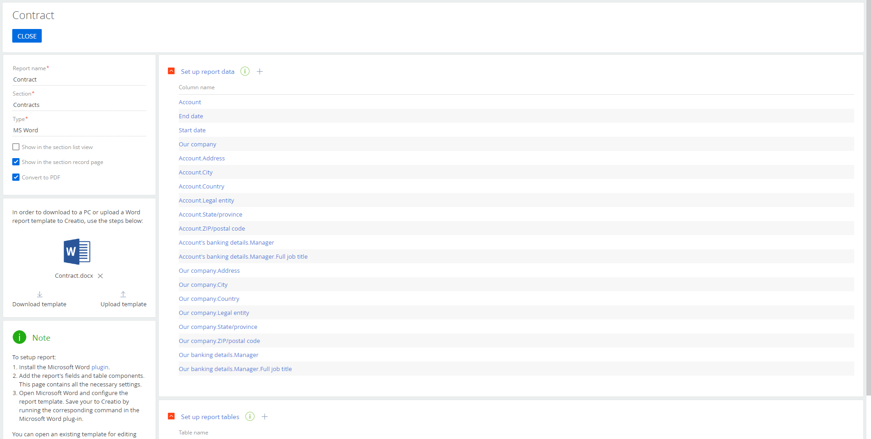This screenshot has height=439, width=871.
Task: Open the Account column
Action: click(190, 102)
